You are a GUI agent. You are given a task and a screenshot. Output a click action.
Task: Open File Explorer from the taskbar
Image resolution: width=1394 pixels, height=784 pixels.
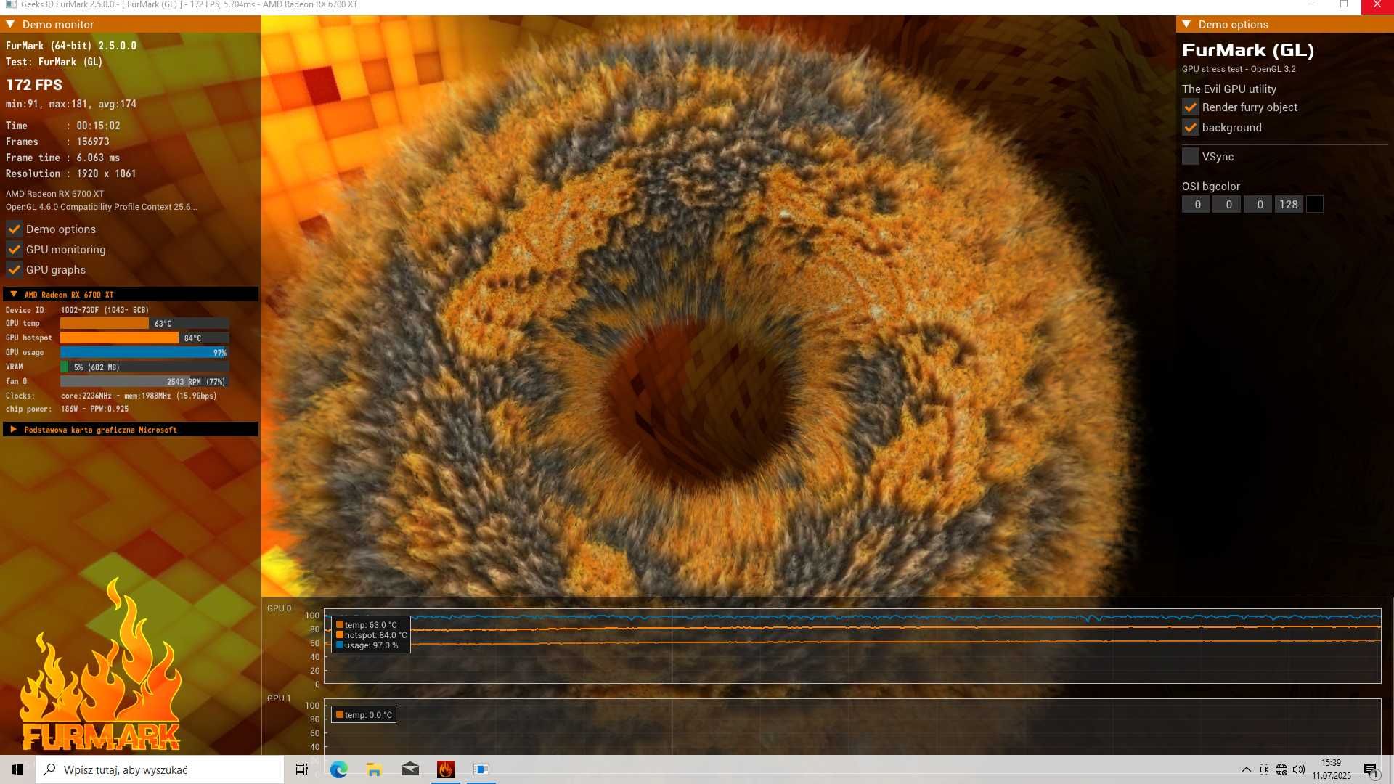point(374,769)
